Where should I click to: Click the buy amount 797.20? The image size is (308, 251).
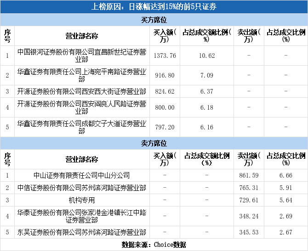[x=165, y=127]
